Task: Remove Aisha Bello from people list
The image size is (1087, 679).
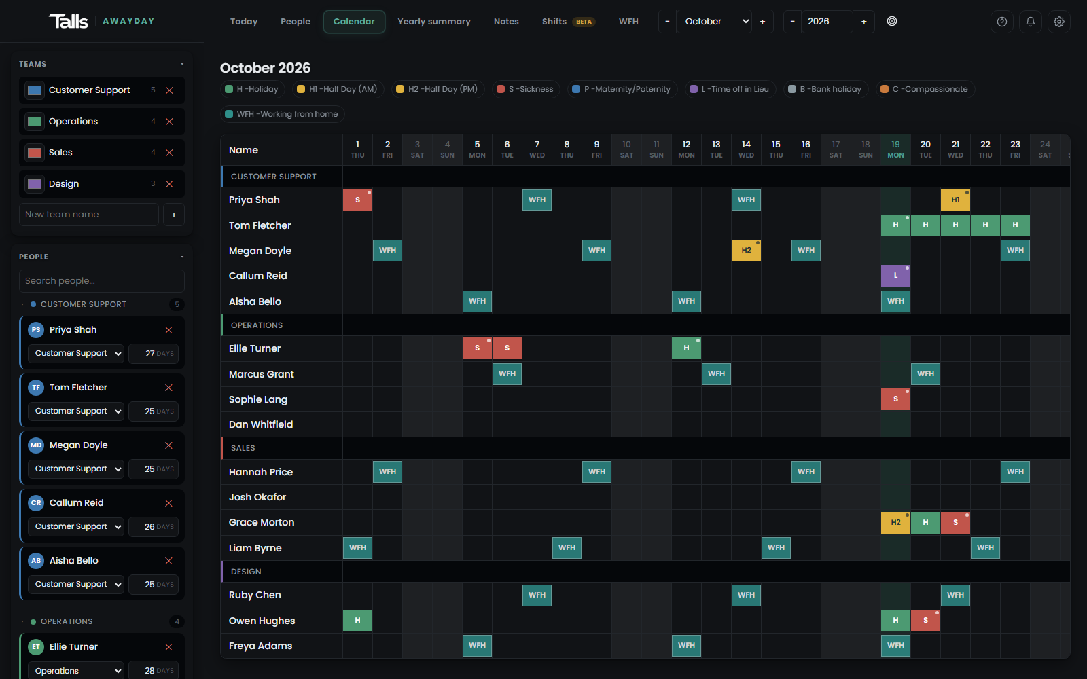Action: (x=169, y=561)
